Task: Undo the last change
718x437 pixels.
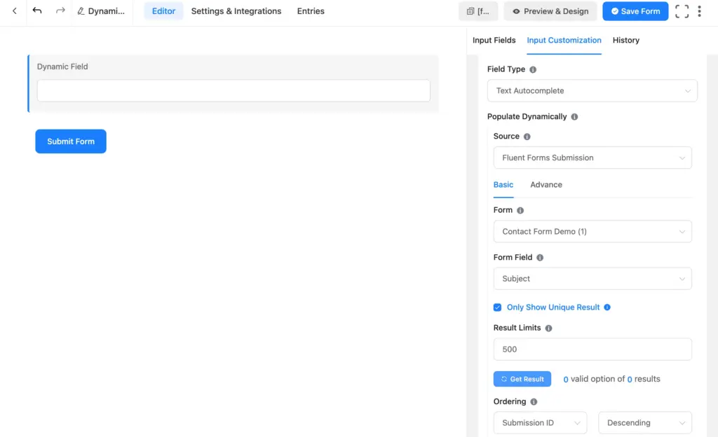Action: pos(37,11)
